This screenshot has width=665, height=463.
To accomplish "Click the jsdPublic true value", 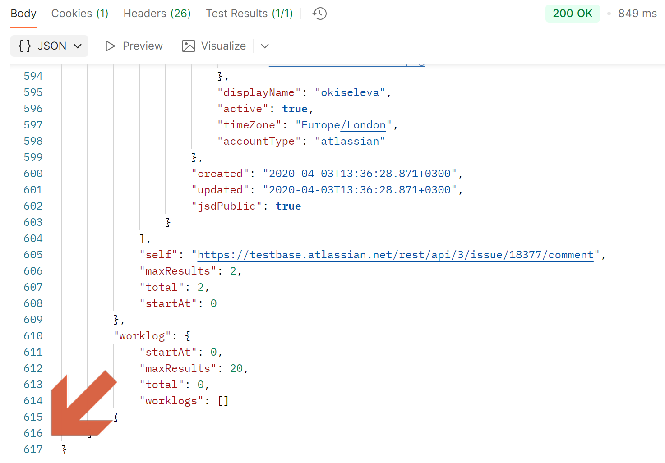I will [x=288, y=206].
